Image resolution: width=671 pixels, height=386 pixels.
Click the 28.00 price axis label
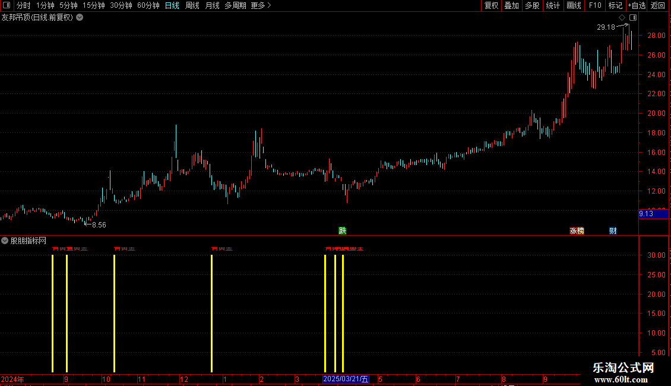(x=656, y=36)
